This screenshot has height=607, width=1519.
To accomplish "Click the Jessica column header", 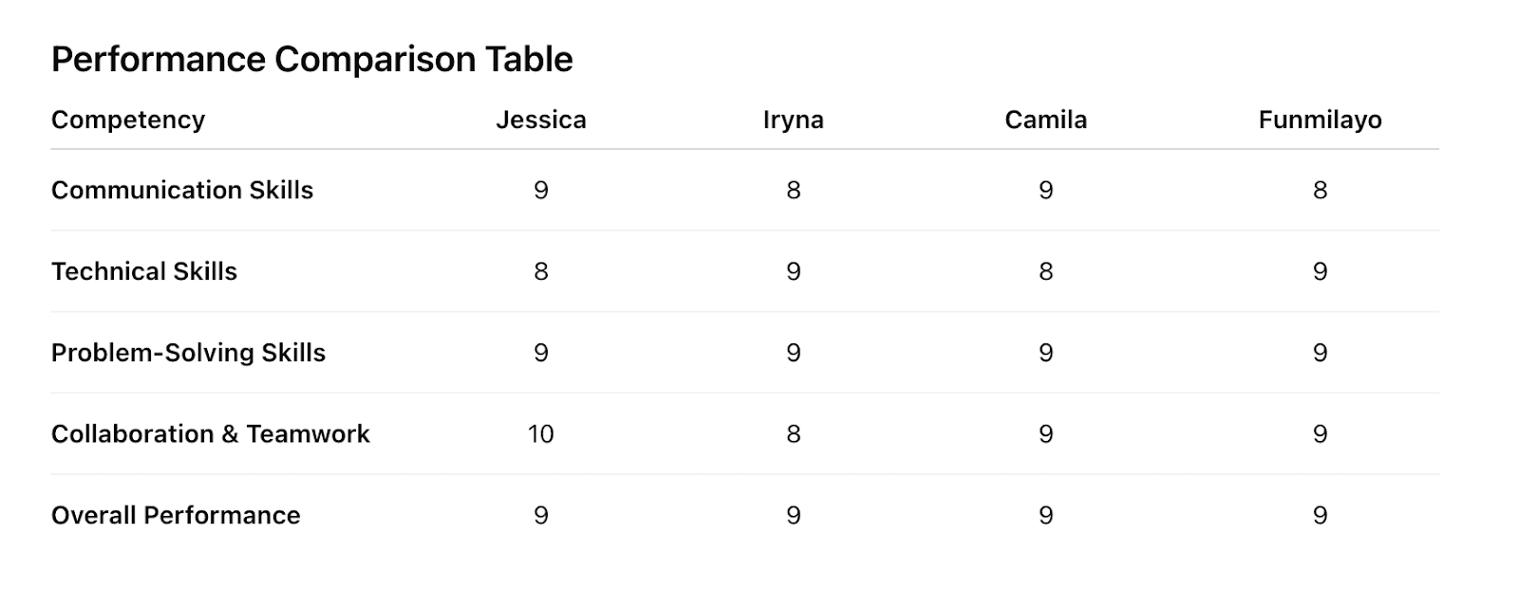I will pyautogui.click(x=541, y=120).
